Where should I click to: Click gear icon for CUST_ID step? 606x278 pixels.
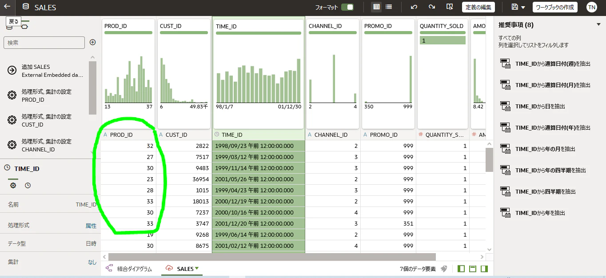point(12,120)
